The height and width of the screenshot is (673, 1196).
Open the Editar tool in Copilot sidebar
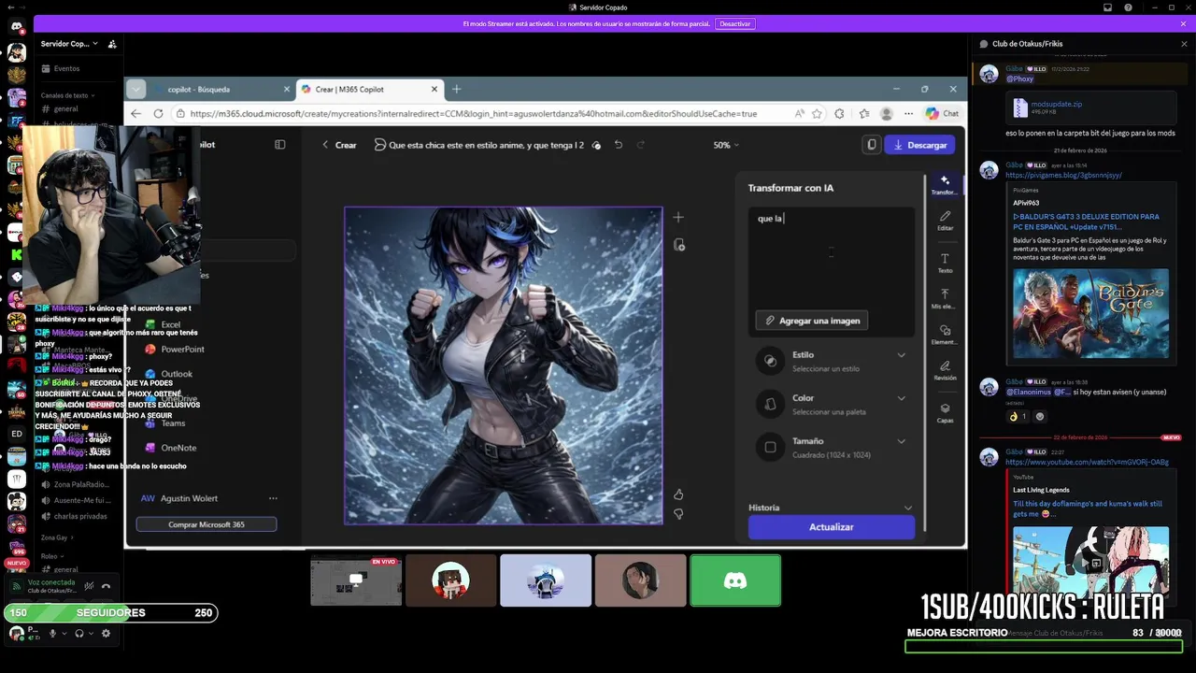(945, 221)
